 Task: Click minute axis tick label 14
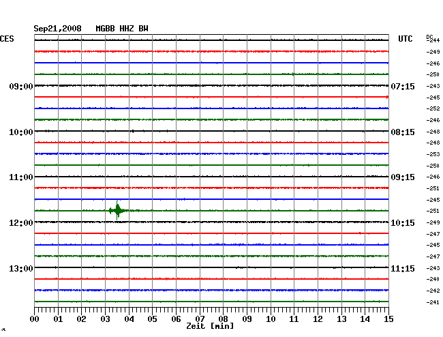(x=365, y=319)
